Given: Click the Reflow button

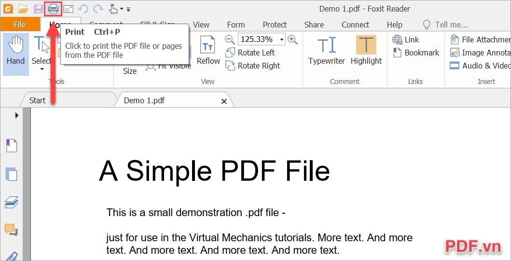Looking at the screenshot, I should tap(208, 51).
